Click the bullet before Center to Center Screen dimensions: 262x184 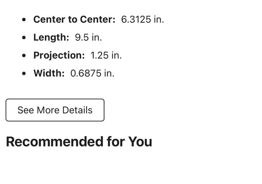tap(24, 20)
